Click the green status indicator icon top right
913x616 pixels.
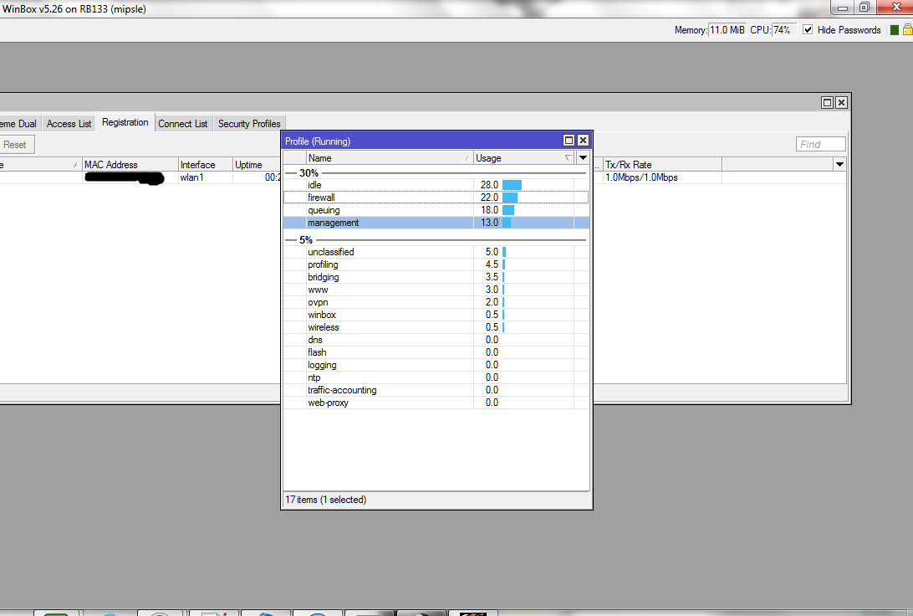[894, 29]
